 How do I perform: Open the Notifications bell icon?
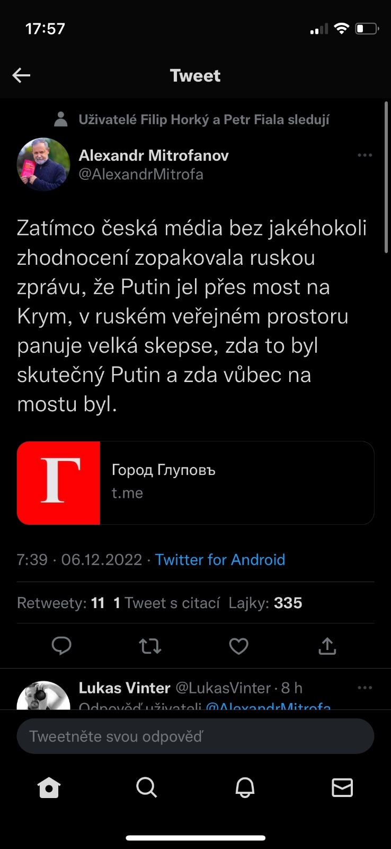(245, 788)
